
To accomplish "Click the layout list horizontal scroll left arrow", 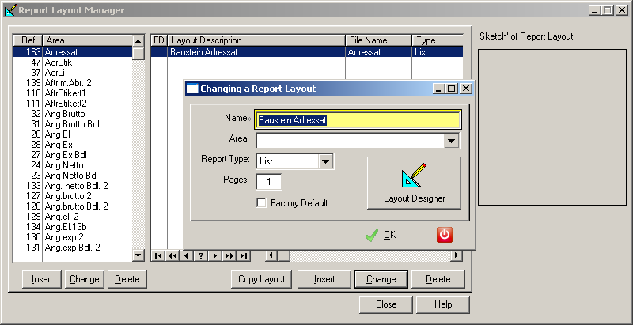I will 271,255.
